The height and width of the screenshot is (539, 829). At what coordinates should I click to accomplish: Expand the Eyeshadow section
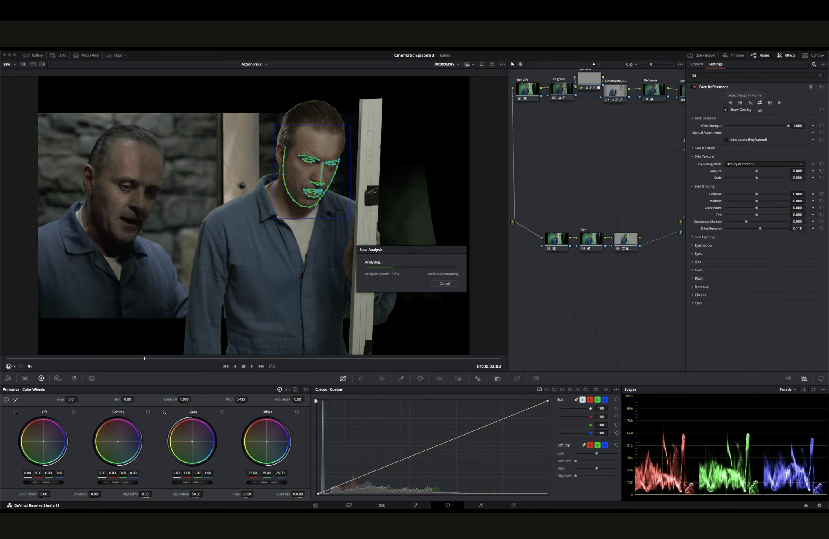[702, 246]
